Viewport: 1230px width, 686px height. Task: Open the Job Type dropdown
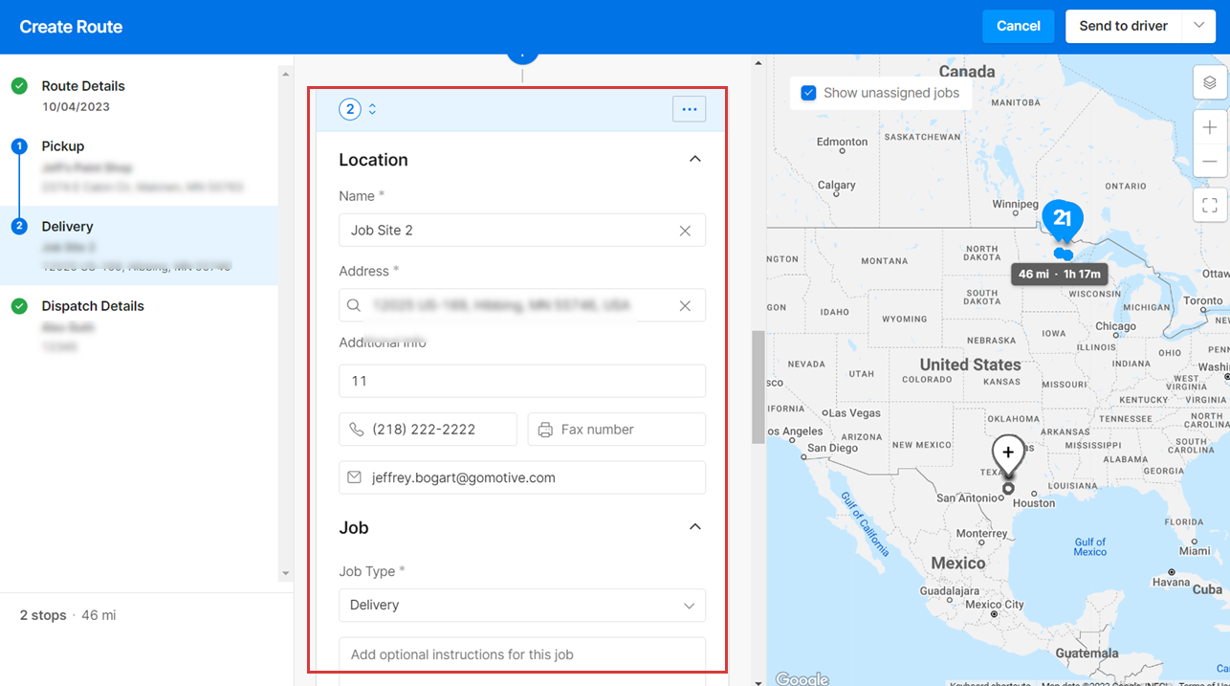(522, 605)
